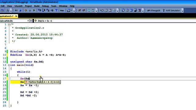Viewport: 196px width, 110px height.
Task: Click the Run To Cursor icon
Action: [52, 10]
